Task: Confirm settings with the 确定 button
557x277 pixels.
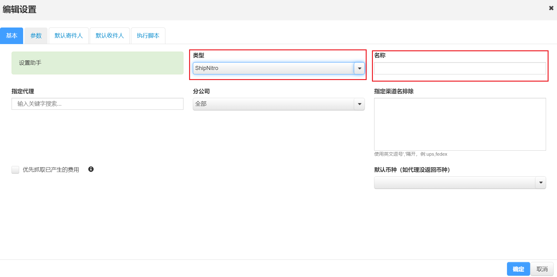Action: [518, 269]
